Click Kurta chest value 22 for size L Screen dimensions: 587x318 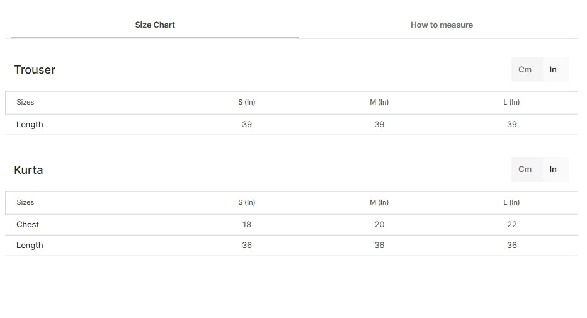point(512,224)
